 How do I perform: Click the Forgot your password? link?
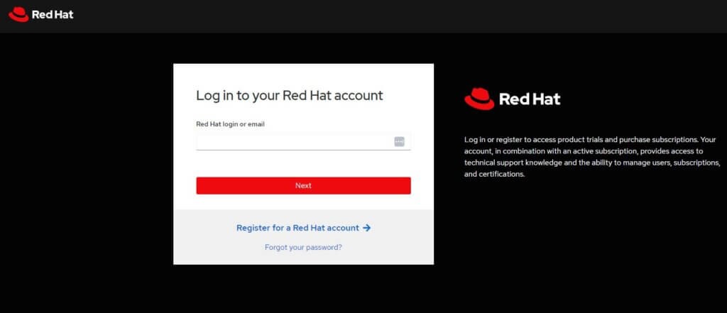tap(303, 247)
